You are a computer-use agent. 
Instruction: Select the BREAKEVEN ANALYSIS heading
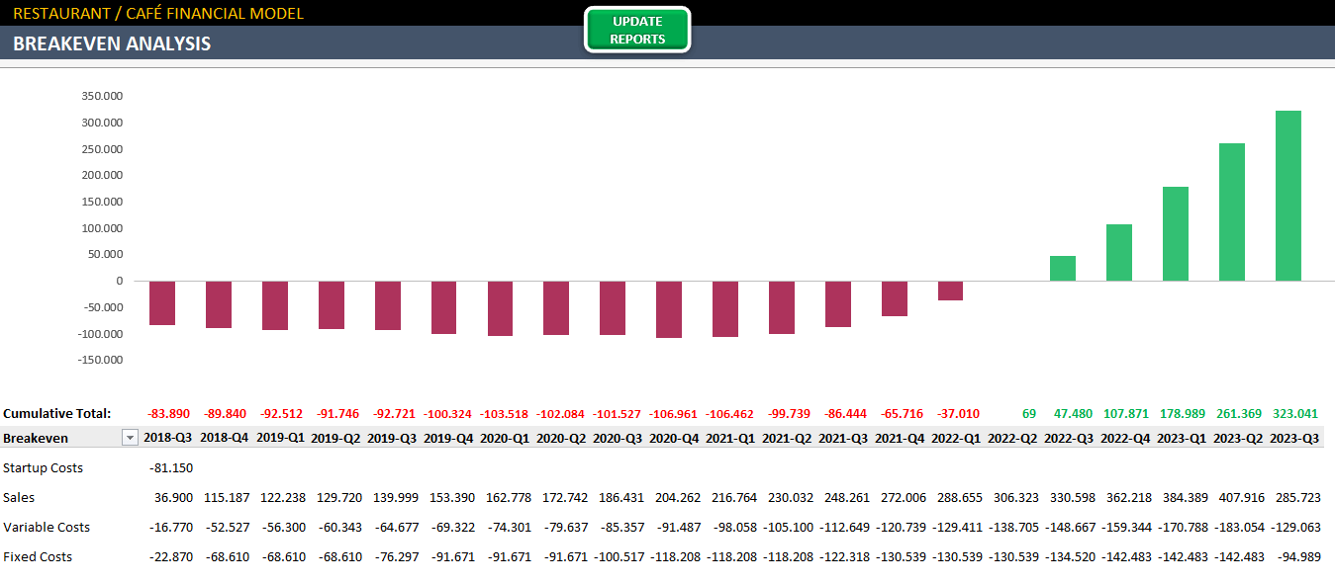coord(112,43)
